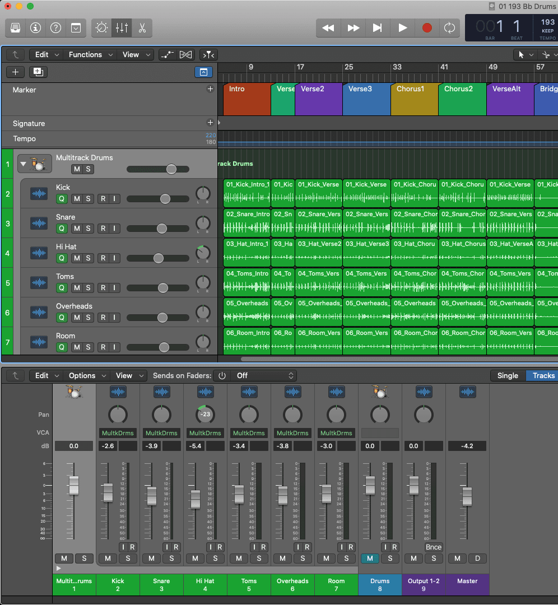Open the Smart Controls knob icon

pos(102,27)
